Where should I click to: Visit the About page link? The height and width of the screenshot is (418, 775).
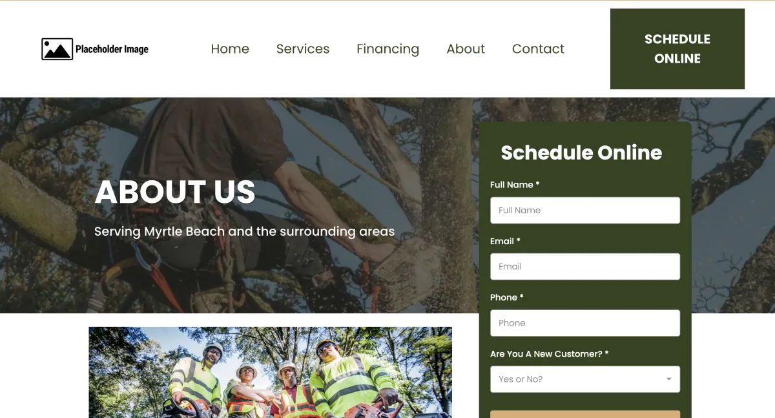coord(466,49)
